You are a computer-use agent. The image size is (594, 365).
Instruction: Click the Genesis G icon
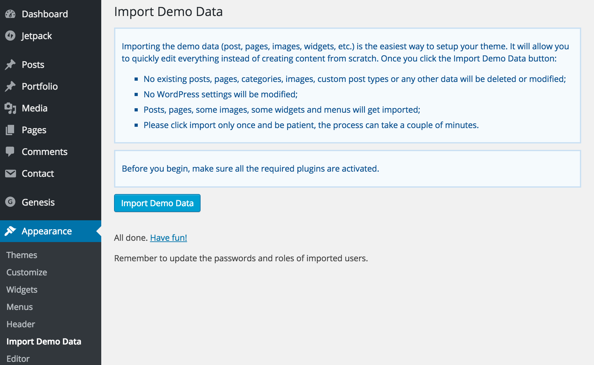(x=10, y=202)
